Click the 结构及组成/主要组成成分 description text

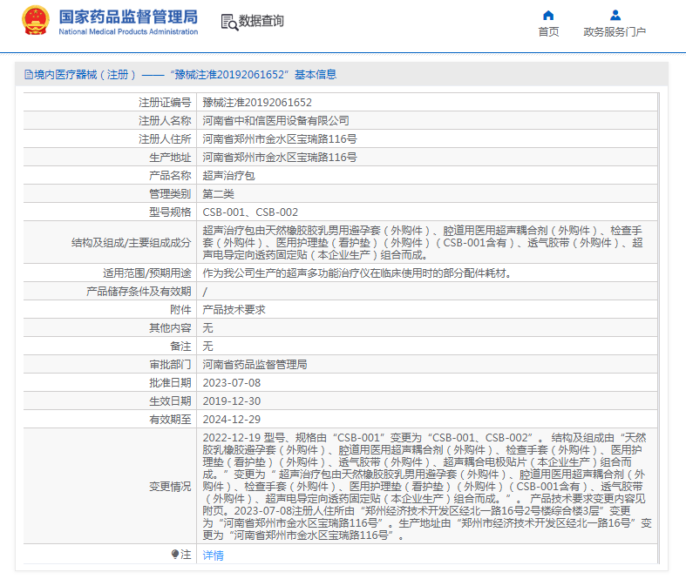[423, 243]
